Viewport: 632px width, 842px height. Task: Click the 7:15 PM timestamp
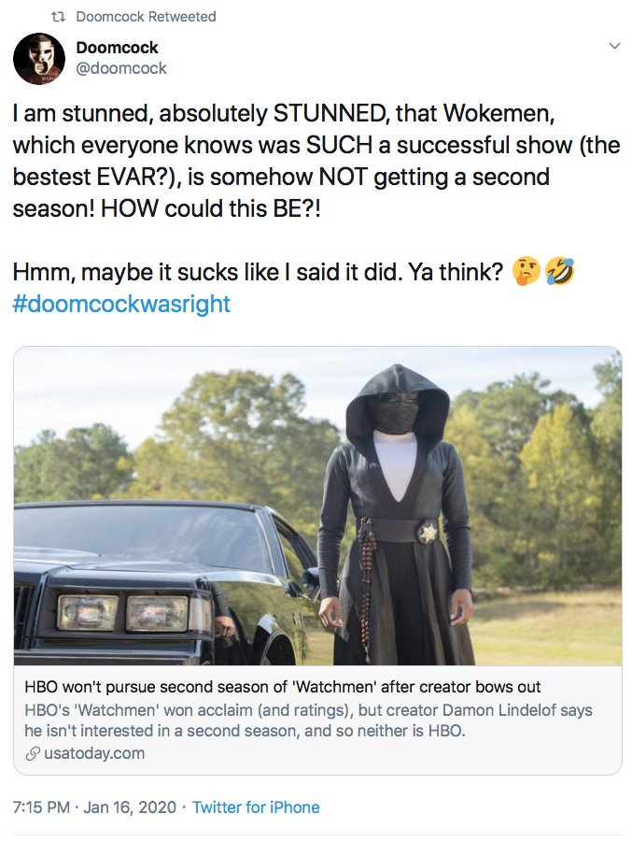coord(41,807)
